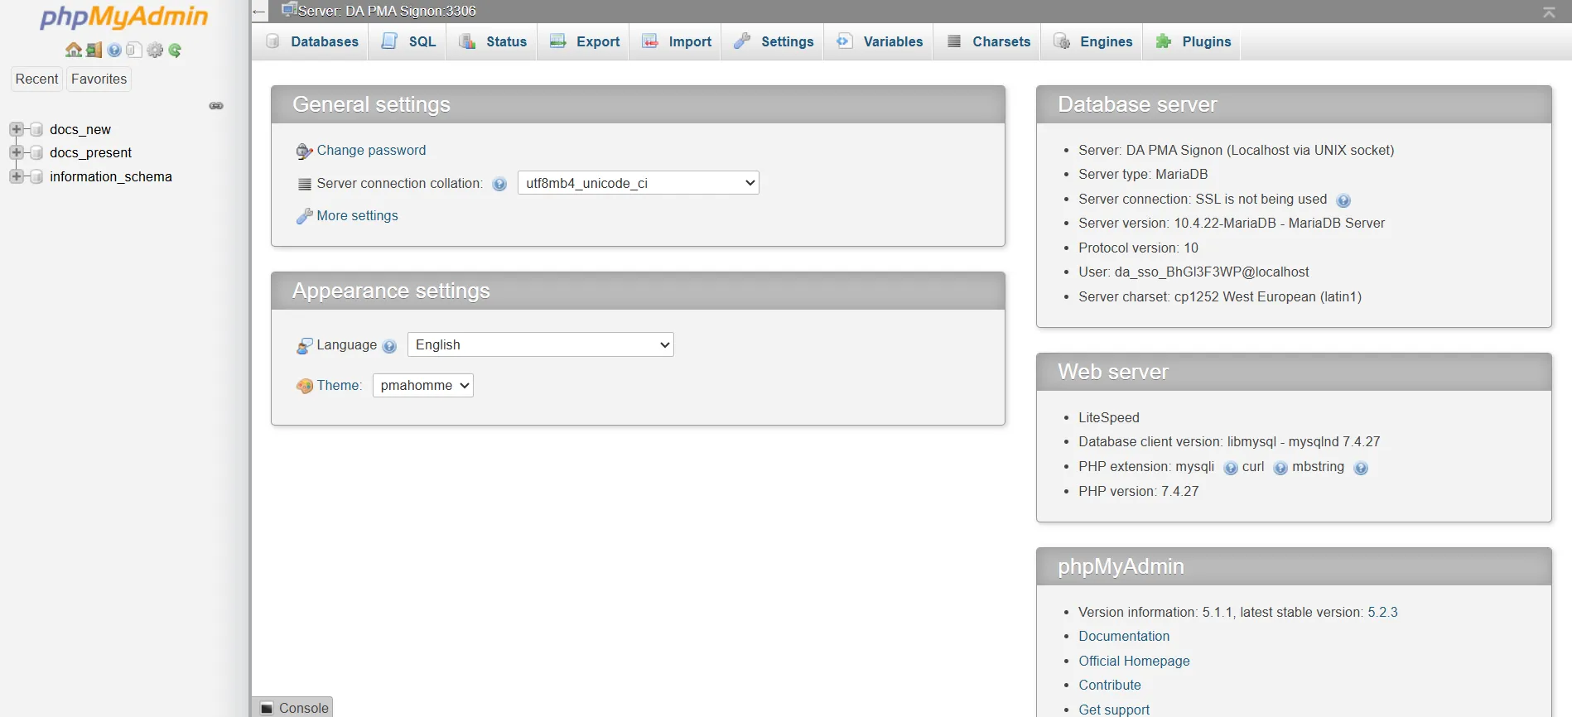The width and height of the screenshot is (1572, 717).
Task: Open the Plugins tab
Action: 1193,41
